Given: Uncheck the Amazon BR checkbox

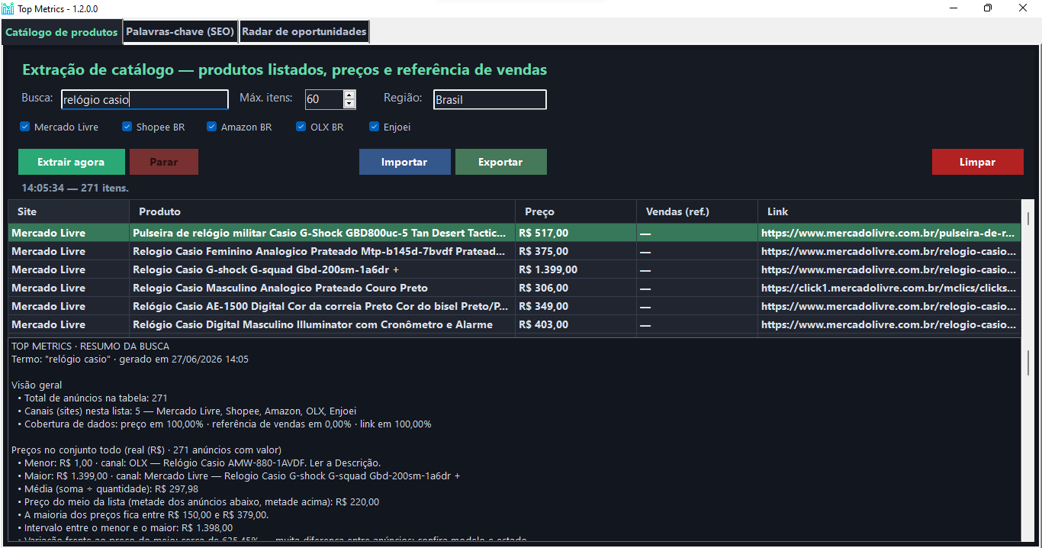Looking at the screenshot, I should pyautogui.click(x=212, y=127).
